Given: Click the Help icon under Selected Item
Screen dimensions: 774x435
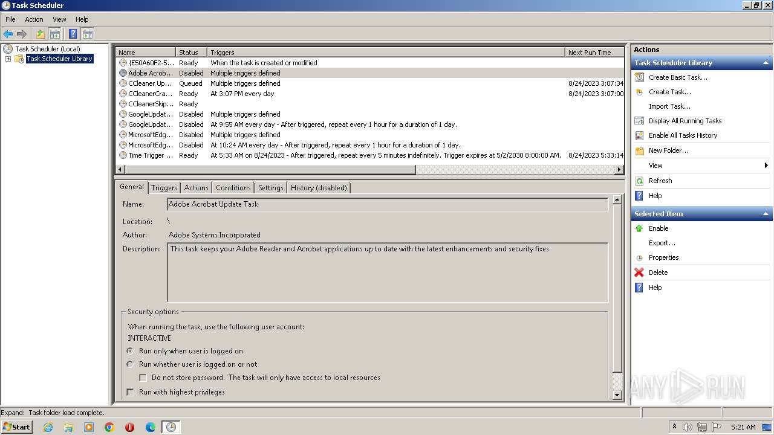Looking at the screenshot, I should coord(639,288).
